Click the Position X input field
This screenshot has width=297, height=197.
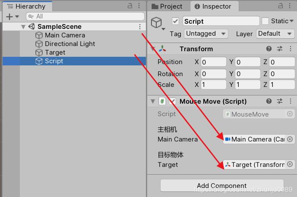[x=214, y=62]
